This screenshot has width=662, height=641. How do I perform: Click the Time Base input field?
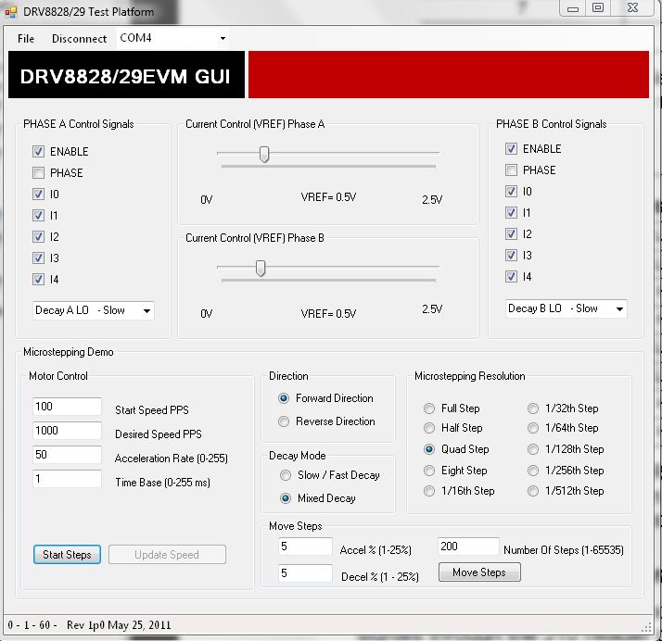[x=67, y=479]
